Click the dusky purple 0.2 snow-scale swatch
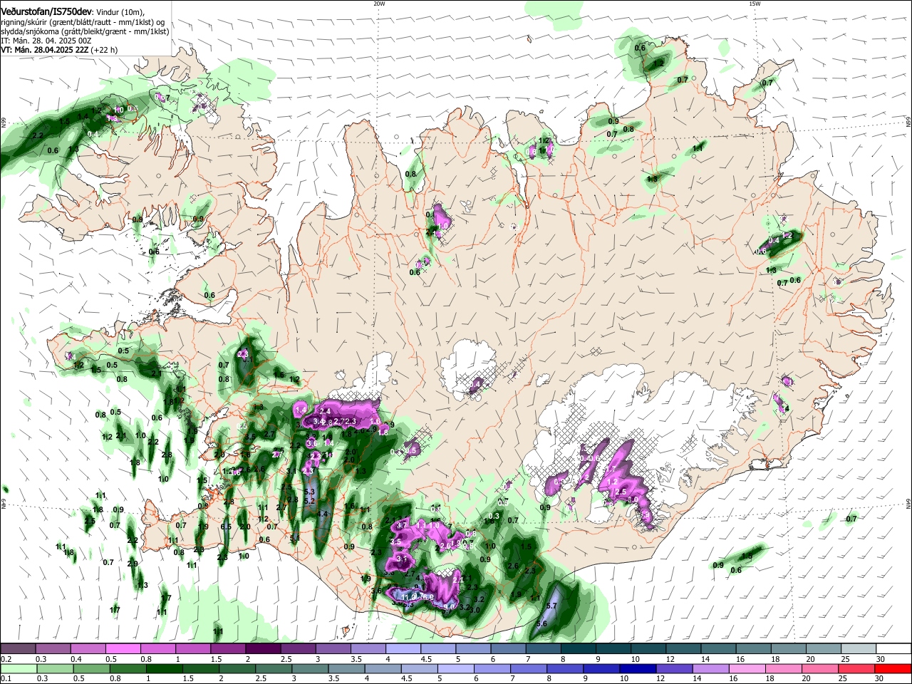Screen dimensions: 912x684 pyautogui.click(x=18, y=648)
